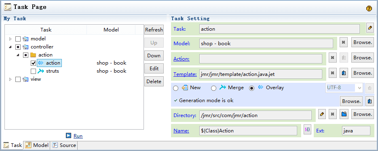Click the variable insert icon beside Name field
378x151 pixels.
tap(307, 130)
